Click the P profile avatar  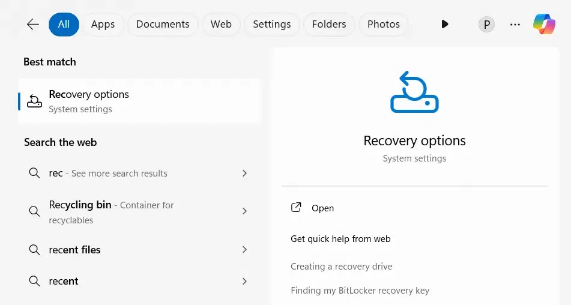click(x=486, y=25)
